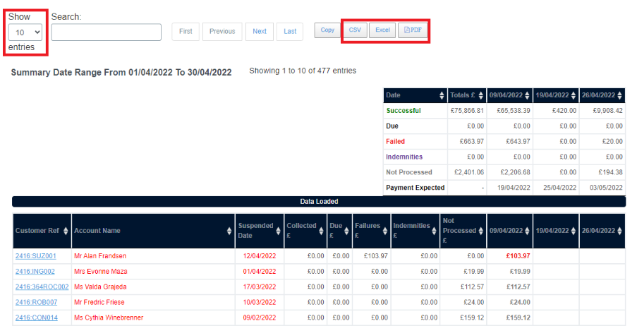Open customer reference 2416:CON014 link
This screenshot has width=637, height=326.
(x=37, y=318)
